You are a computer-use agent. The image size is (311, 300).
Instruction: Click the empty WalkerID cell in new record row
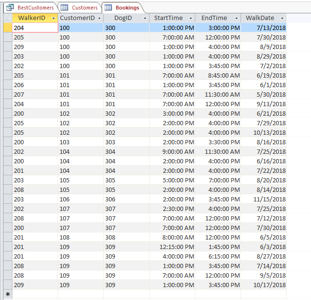[35, 294]
